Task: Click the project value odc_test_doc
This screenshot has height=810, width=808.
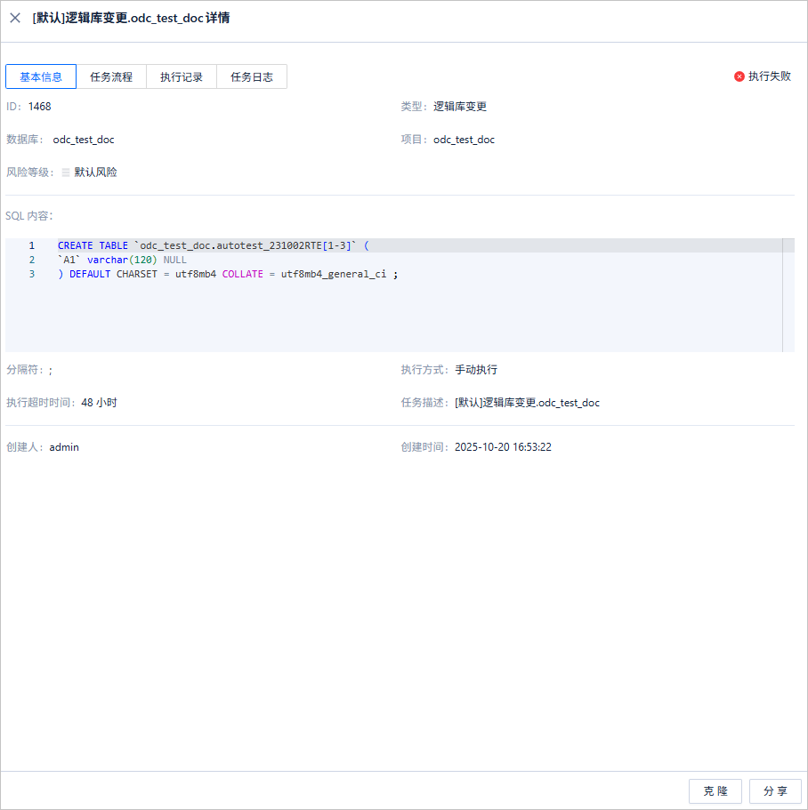Action: (x=464, y=140)
